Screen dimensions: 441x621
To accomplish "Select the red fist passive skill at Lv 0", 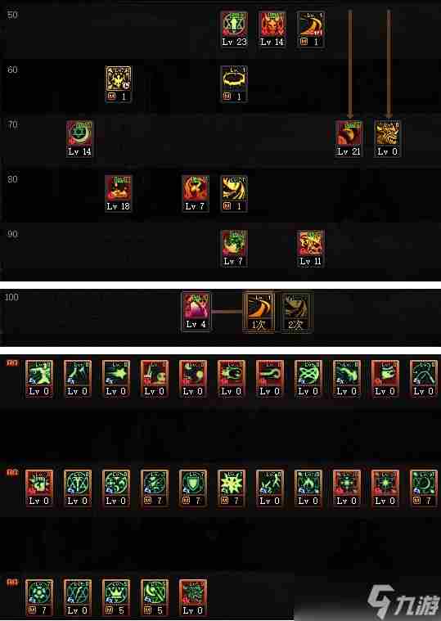I will [x=39, y=488].
